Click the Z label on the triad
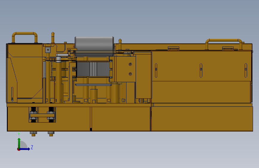The height and width of the screenshot is (168, 259). pos(32,147)
